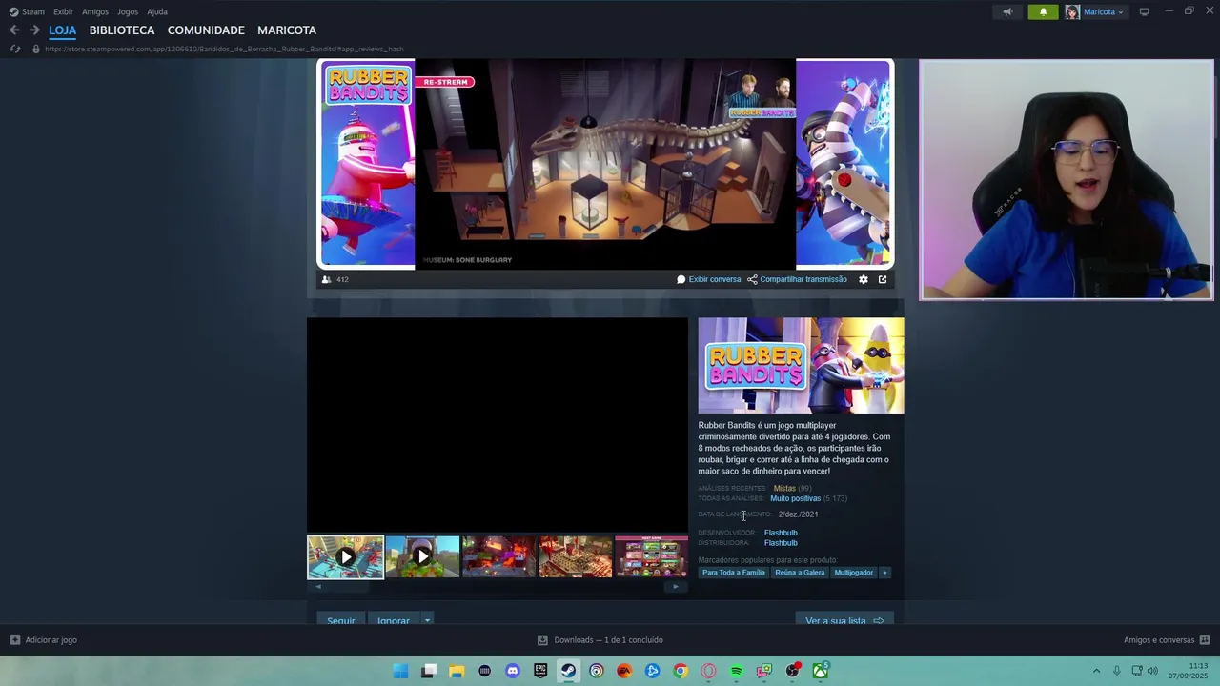Reload the store page
1220x686 pixels.
pyautogui.click(x=15, y=49)
